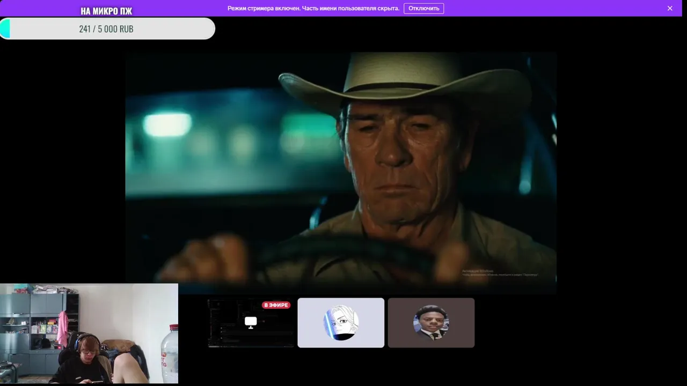
Task: Select the anime avatar participant tile
Action: point(341,323)
